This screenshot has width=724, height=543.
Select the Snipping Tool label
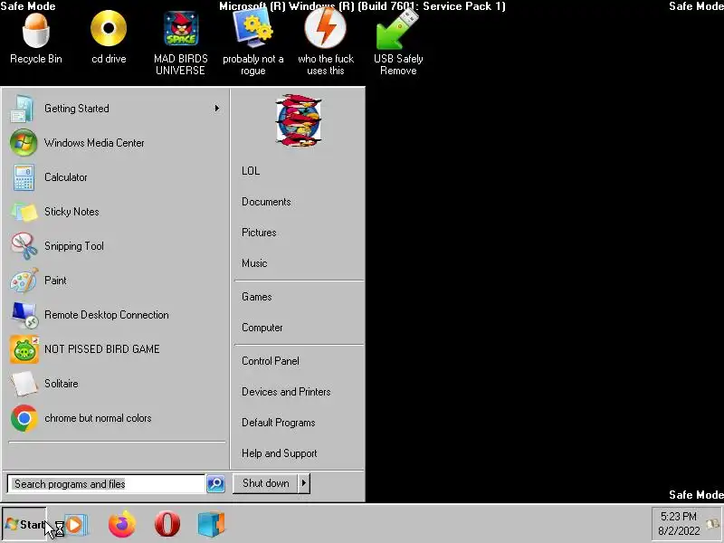coord(74,246)
